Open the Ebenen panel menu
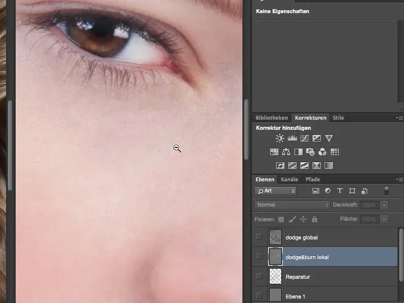The height and width of the screenshot is (303, 404). pyautogui.click(x=399, y=179)
